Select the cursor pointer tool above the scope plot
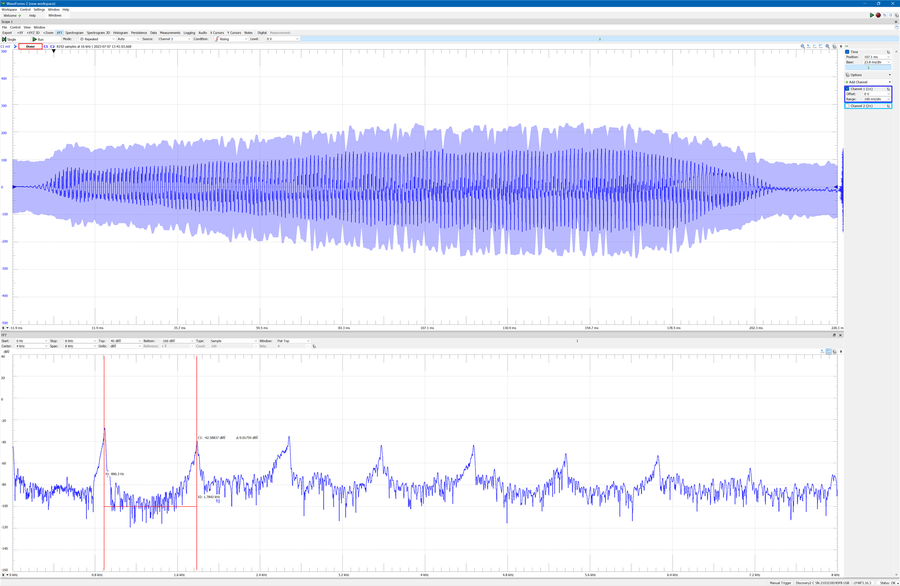 click(x=809, y=46)
